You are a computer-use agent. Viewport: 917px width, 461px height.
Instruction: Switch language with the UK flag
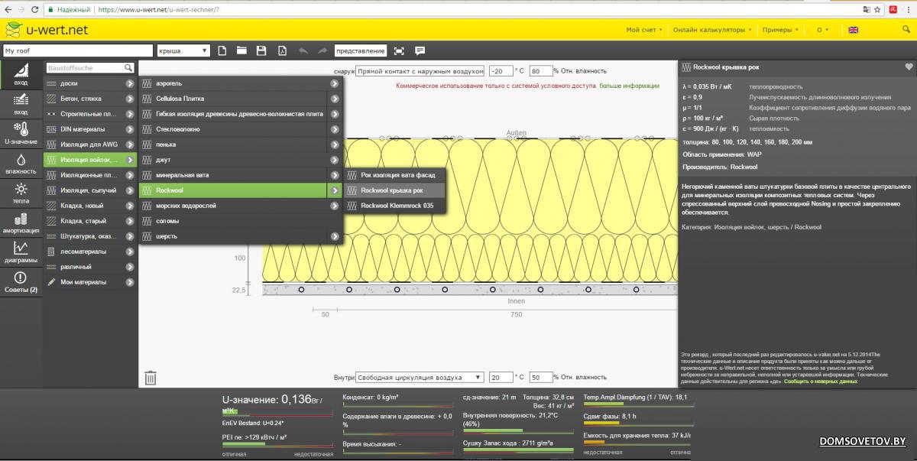[x=853, y=30]
